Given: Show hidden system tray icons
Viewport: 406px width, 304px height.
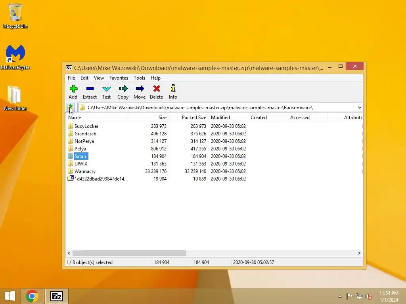Looking at the screenshot, I should (x=340, y=296).
